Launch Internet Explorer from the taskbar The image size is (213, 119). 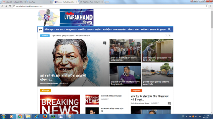point(37,116)
